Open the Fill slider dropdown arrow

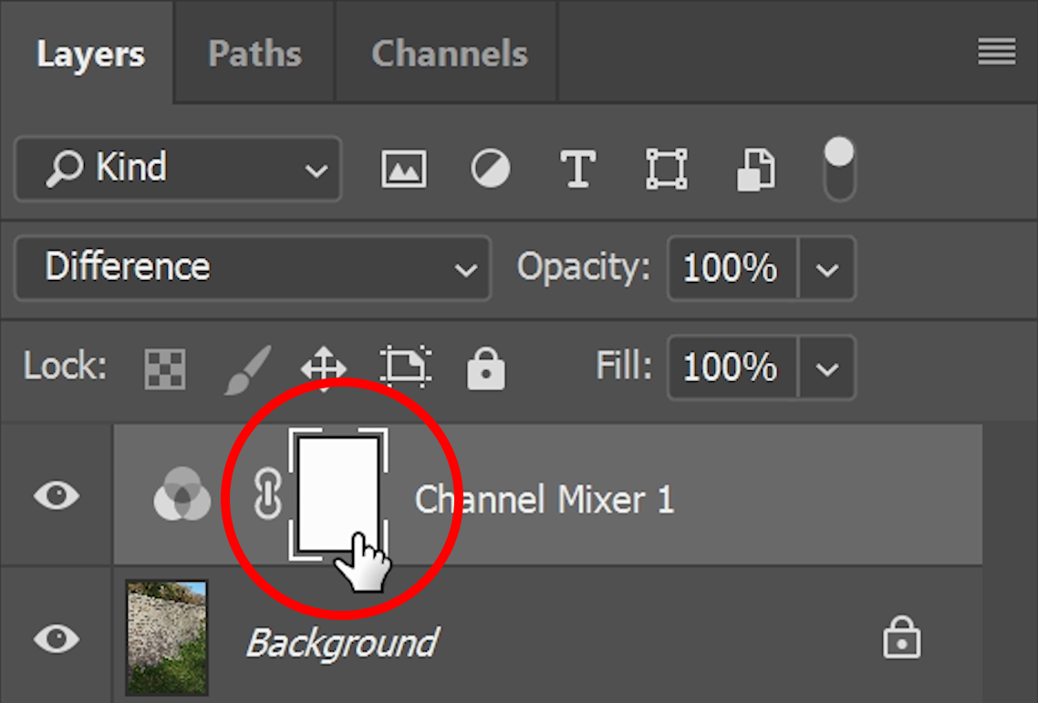tap(826, 367)
